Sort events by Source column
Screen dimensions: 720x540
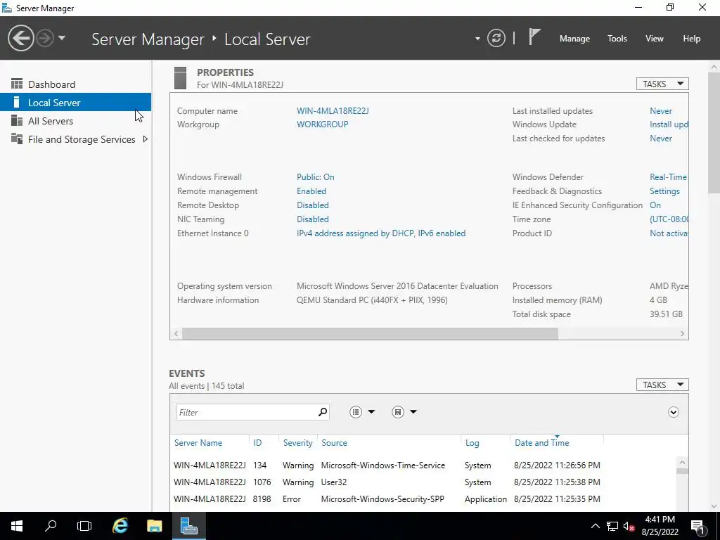point(334,443)
